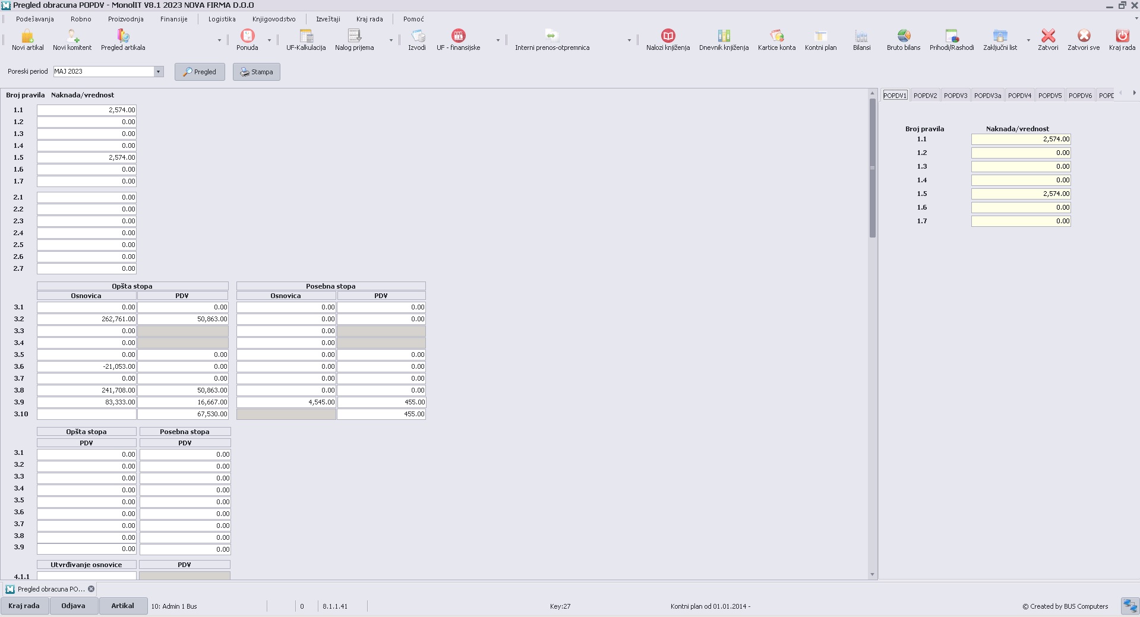This screenshot has height=617, width=1140.
Task: Open the Proizvodnja menu
Action: click(126, 19)
